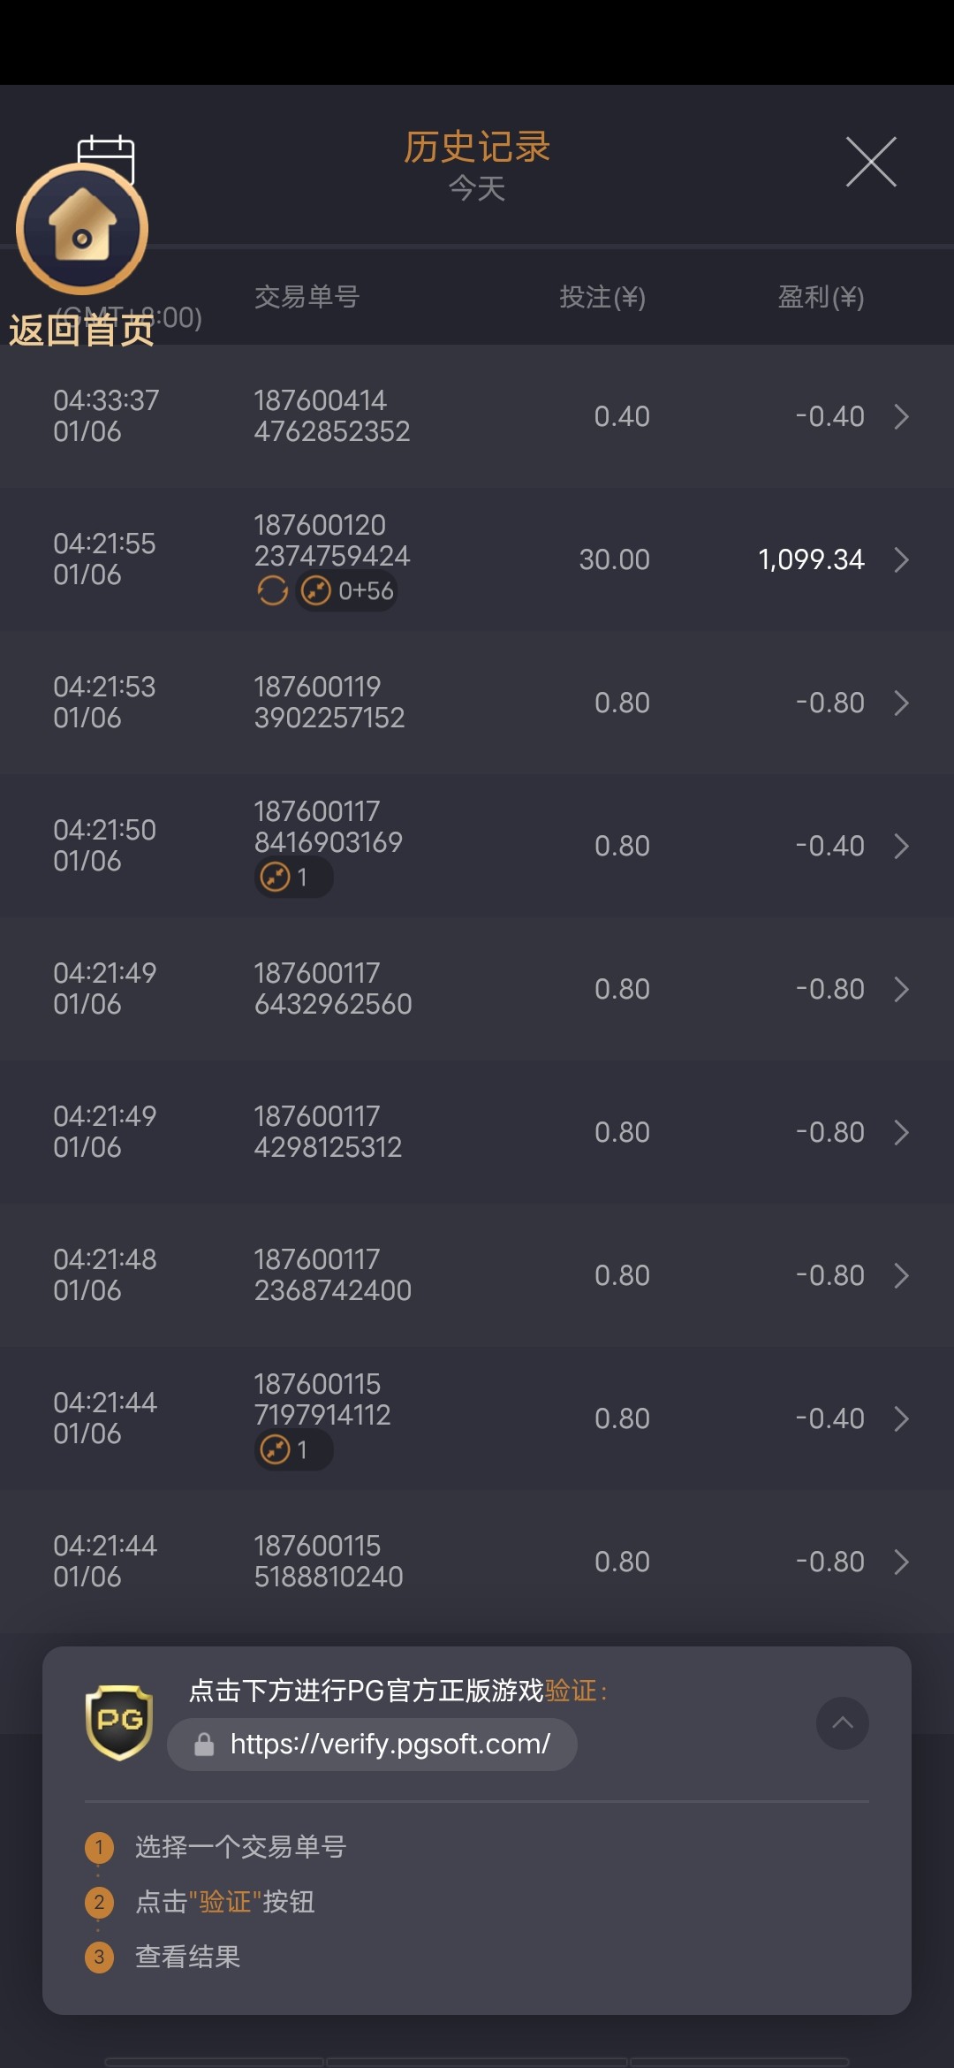The width and height of the screenshot is (954, 2068).
Task: Expand details for the 04:33:37 record
Action: tap(901, 416)
